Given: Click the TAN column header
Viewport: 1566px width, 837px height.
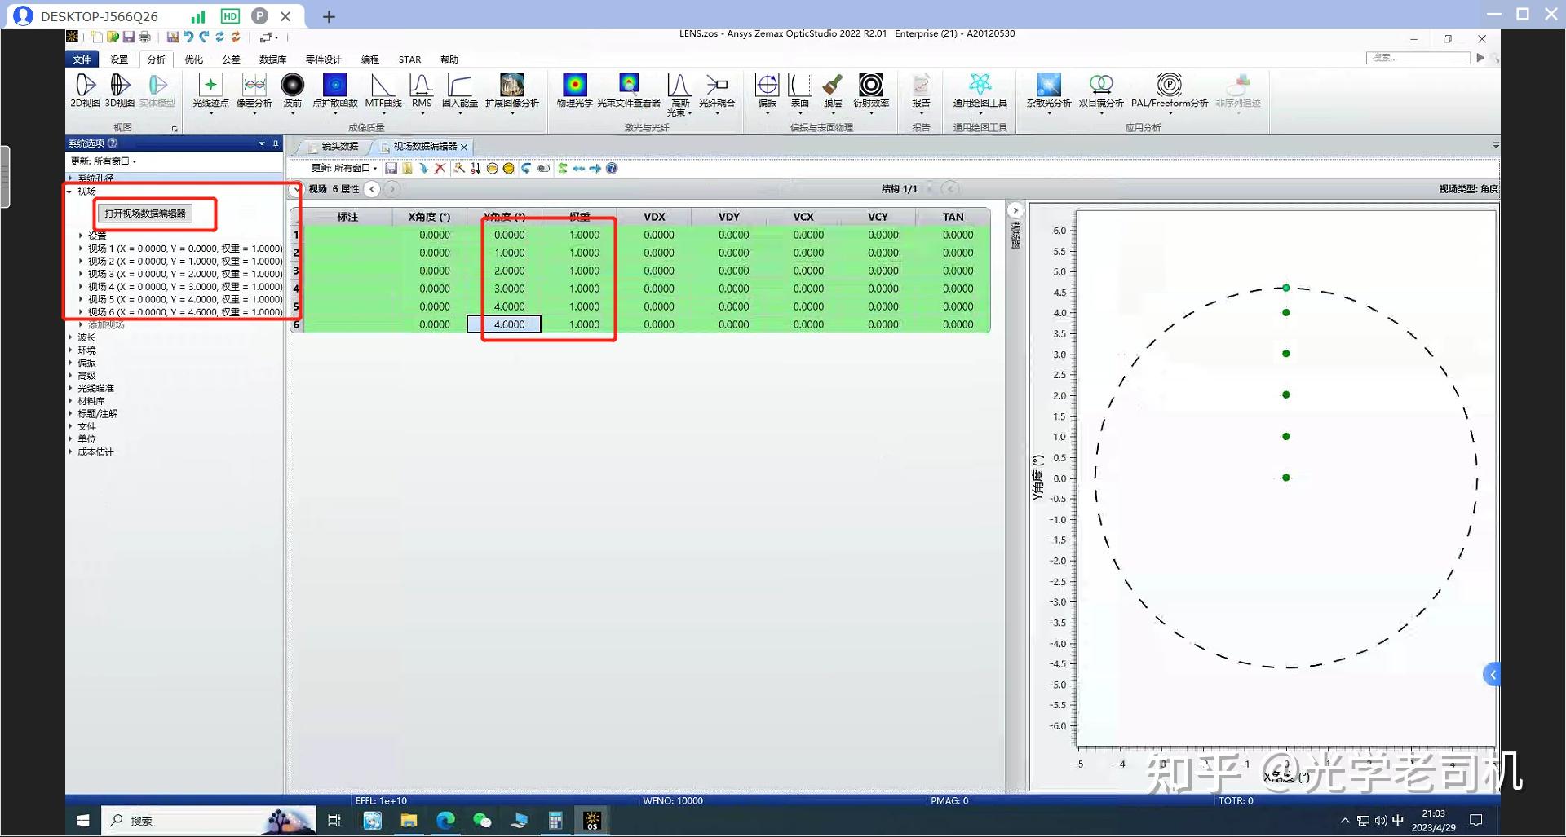Looking at the screenshot, I should (953, 217).
